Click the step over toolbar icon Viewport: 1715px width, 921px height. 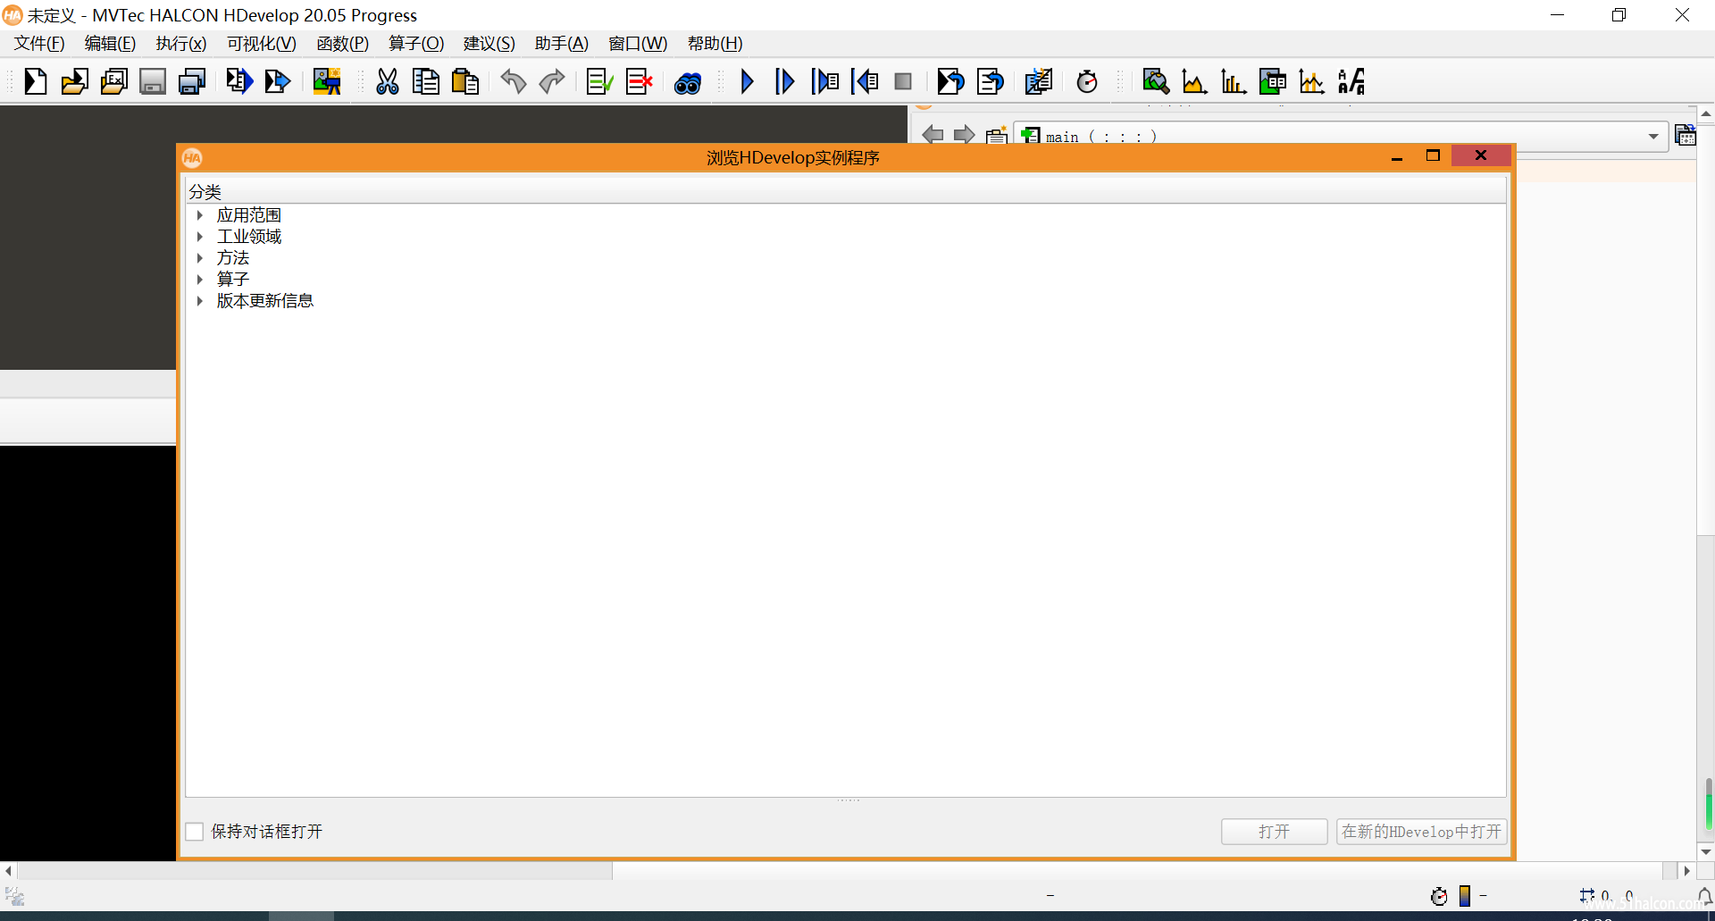(785, 82)
